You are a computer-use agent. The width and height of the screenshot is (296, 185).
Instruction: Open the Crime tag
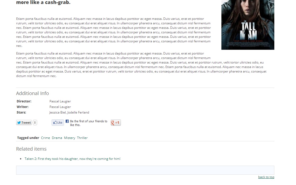[x=45, y=138]
